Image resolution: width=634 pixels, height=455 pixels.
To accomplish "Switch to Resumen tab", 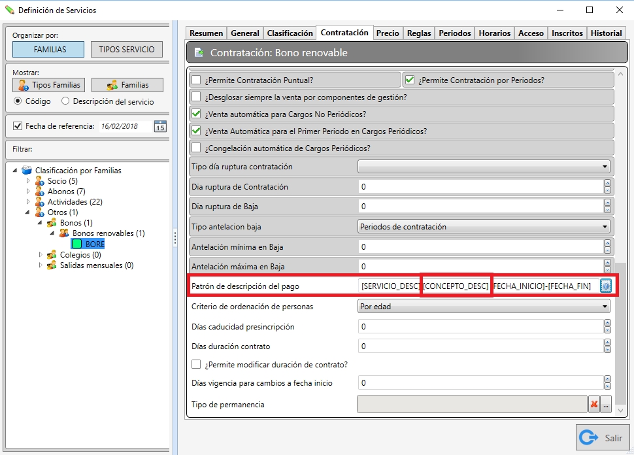I will [206, 33].
